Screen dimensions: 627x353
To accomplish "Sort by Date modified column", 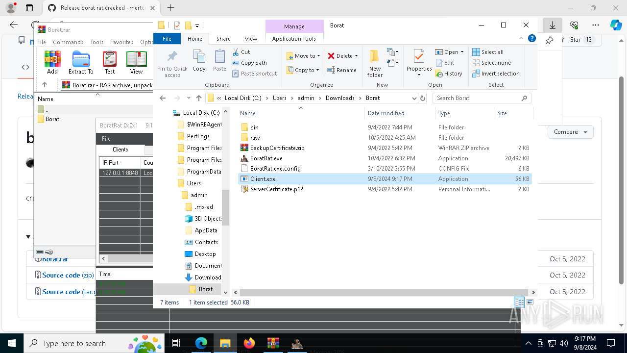I will tap(386, 113).
